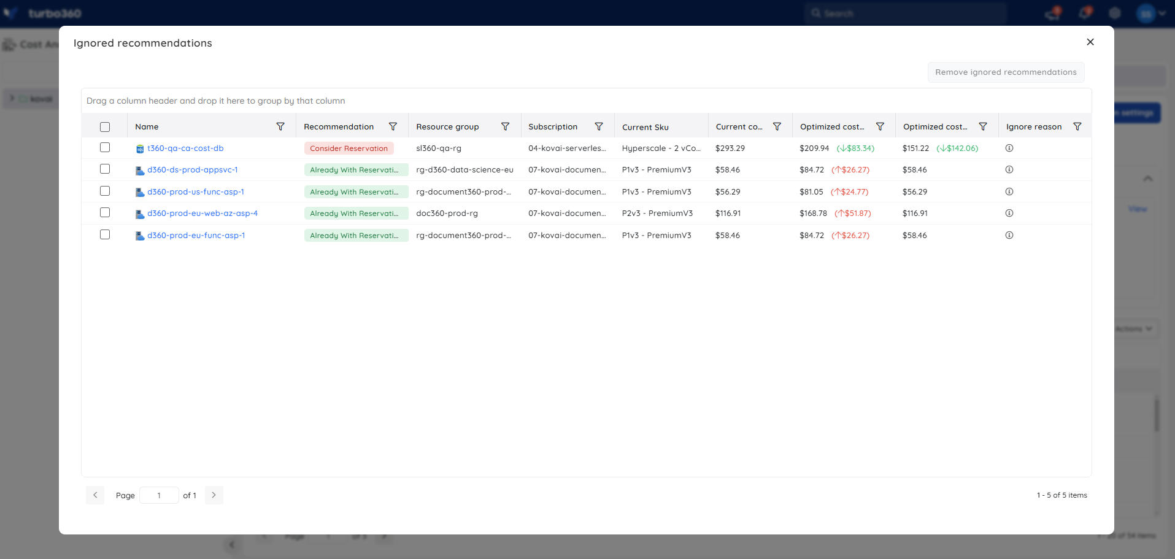Viewport: 1175px width, 559px height.
Task: Open the t360-qa-ca-cost-db resource link
Action: (x=185, y=148)
